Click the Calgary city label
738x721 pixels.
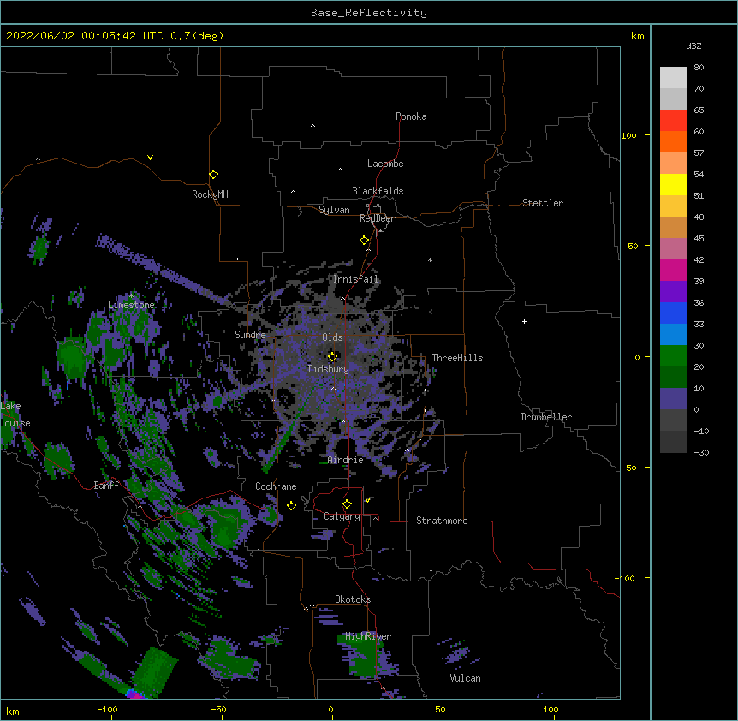(342, 516)
